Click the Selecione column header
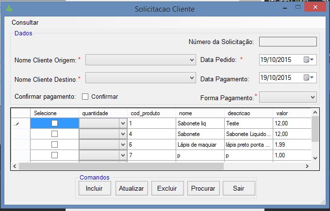330x211 pixels. [54, 113]
